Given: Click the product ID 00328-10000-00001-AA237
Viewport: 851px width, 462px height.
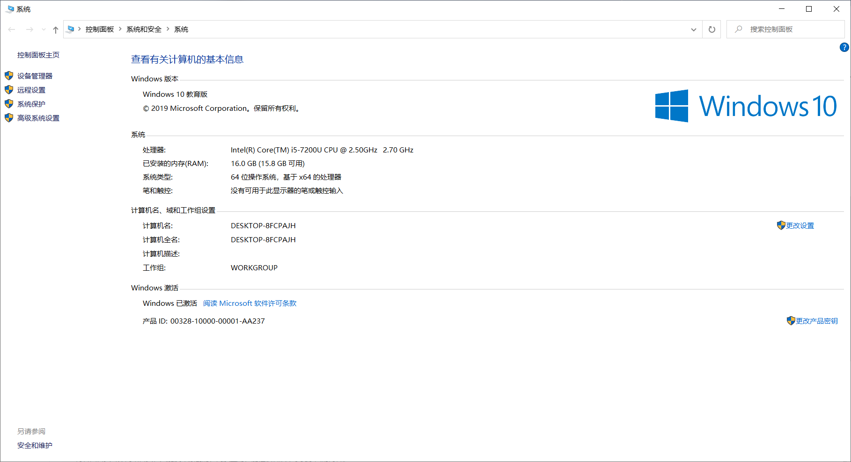Looking at the screenshot, I should [x=218, y=321].
